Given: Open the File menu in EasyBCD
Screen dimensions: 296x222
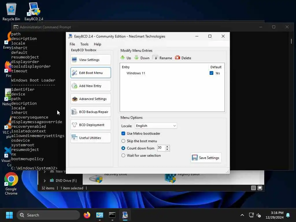Looking at the screenshot, I should click(x=72, y=44).
